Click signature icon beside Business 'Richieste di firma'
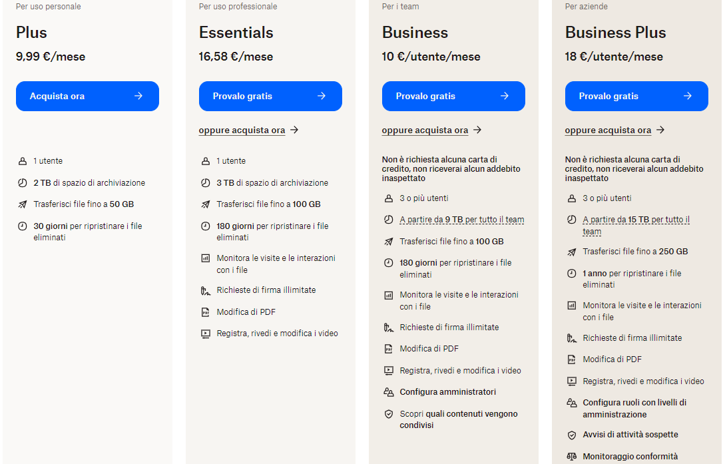The height and width of the screenshot is (464, 723). point(389,328)
